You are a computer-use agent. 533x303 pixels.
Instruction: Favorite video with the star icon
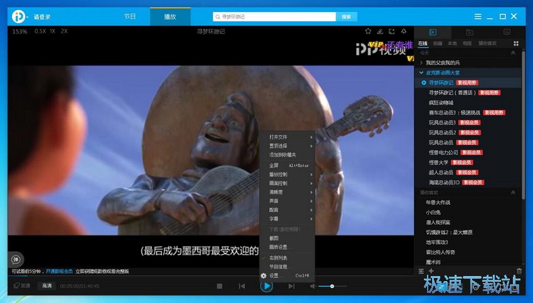[x=368, y=31]
